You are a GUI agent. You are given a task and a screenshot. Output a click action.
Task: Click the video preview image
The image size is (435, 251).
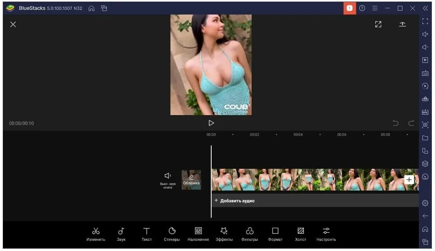tap(211, 65)
